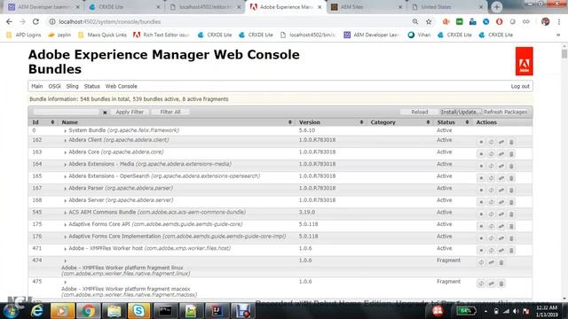The width and height of the screenshot is (568, 319).
Task: Click Refresh Packages button
Action: 505,113
